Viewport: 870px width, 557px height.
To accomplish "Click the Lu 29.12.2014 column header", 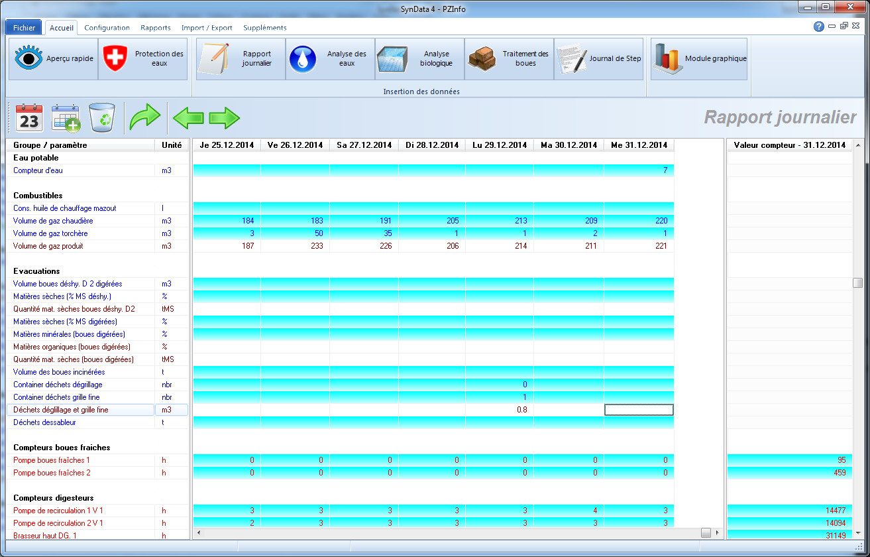I will [x=500, y=145].
